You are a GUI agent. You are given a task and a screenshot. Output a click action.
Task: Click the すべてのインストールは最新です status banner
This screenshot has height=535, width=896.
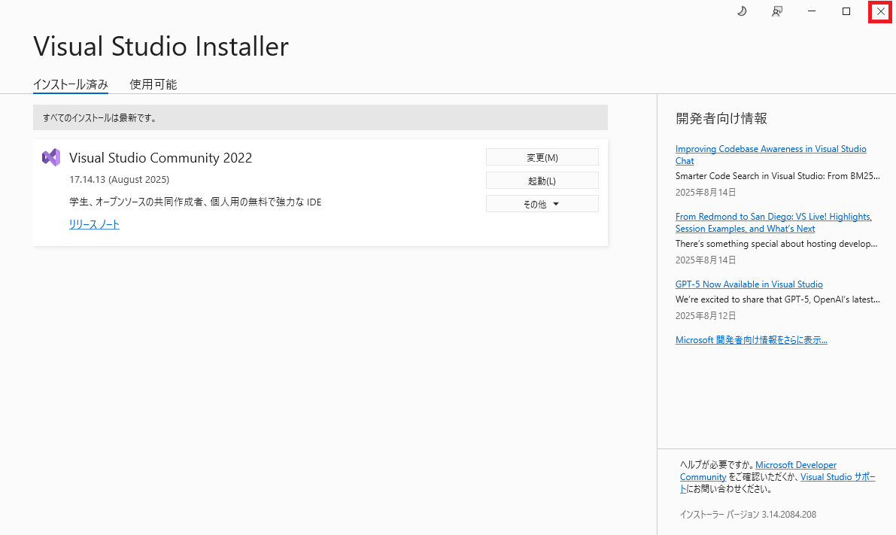320,117
